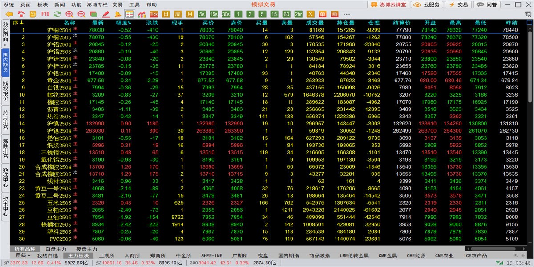
Task: Click the zoom out magnifier icon
Action: (x=81, y=14)
